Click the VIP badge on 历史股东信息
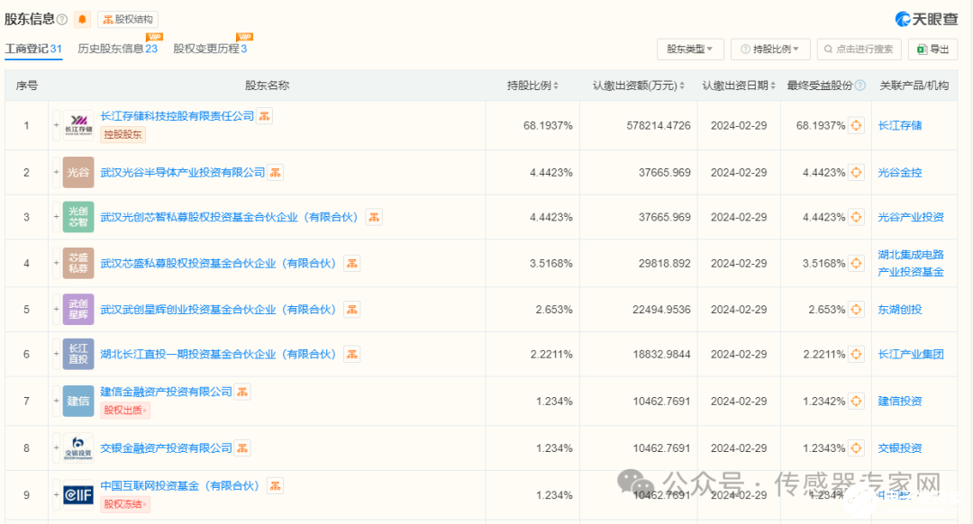The width and height of the screenshot is (973, 524). 155,36
